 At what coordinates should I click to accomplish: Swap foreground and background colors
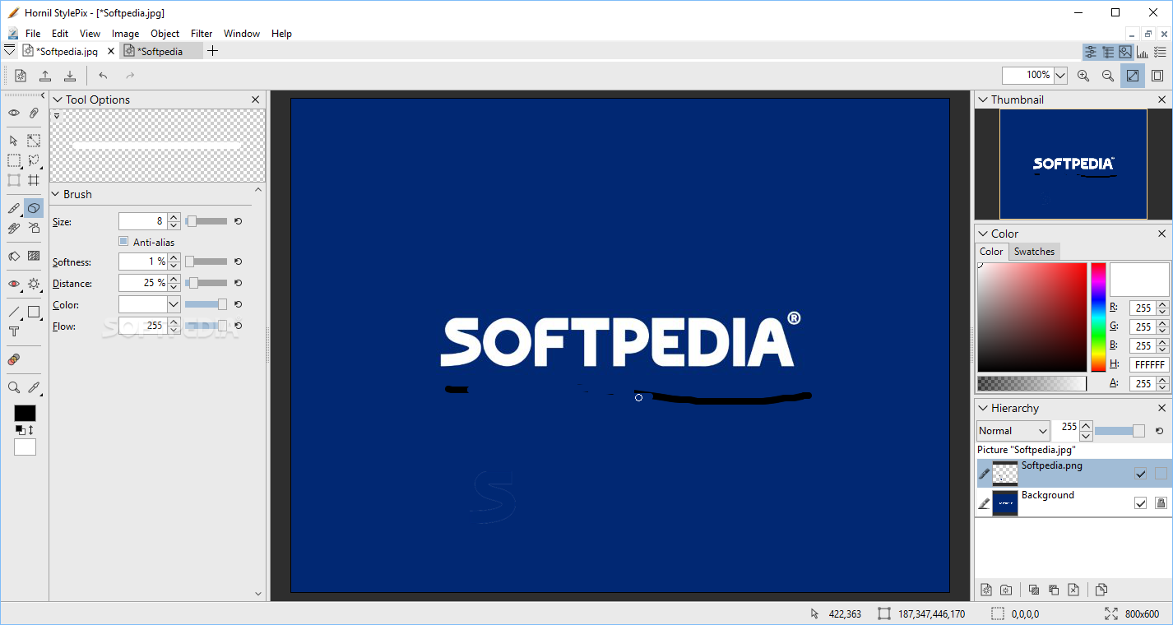(x=30, y=430)
